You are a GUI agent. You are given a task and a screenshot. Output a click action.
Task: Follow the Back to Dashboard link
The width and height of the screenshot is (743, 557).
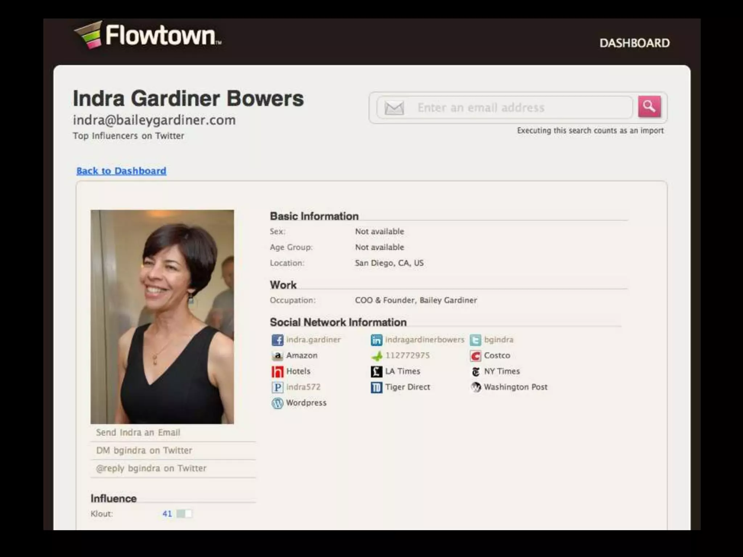121,171
